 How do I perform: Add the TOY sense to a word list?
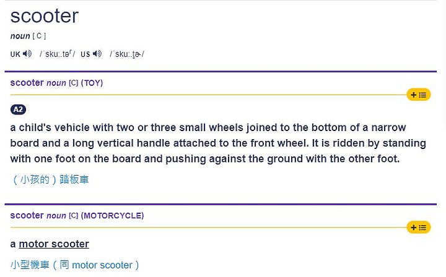click(419, 95)
